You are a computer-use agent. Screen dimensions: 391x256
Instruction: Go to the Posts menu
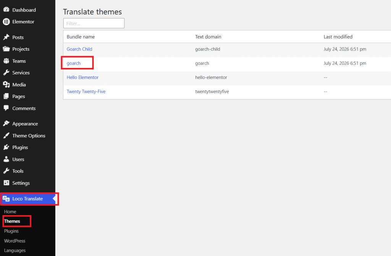[18, 37]
